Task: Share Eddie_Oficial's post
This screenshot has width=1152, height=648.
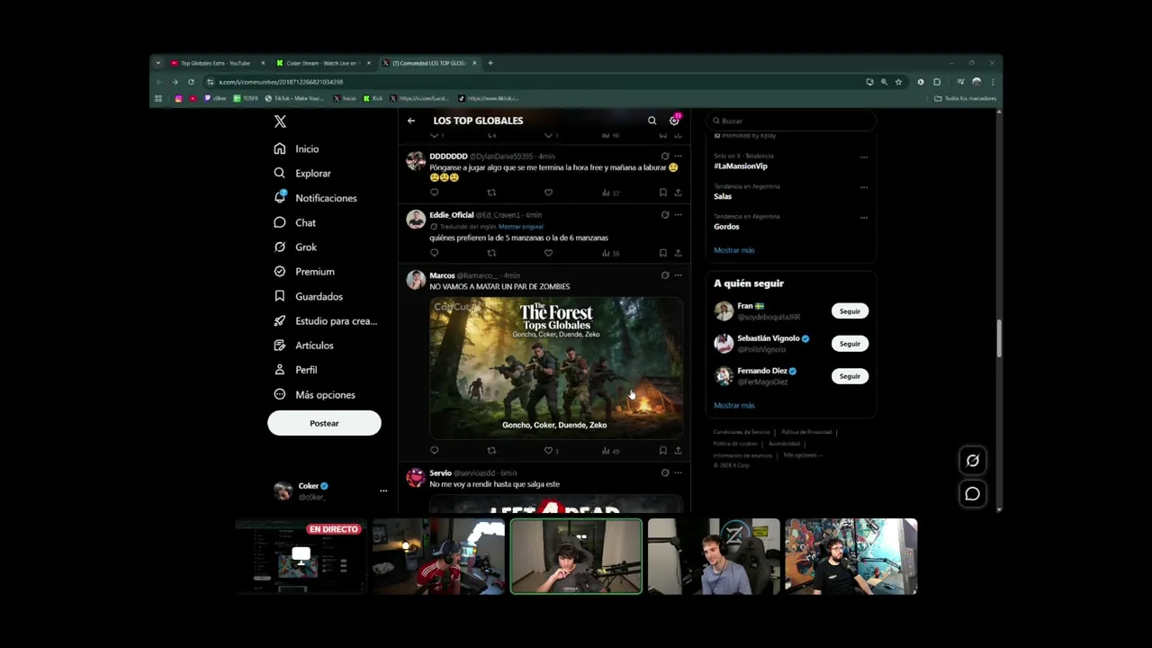Action: [x=678, y=253]
